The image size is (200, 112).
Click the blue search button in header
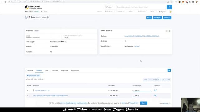(x=169, y=7)
